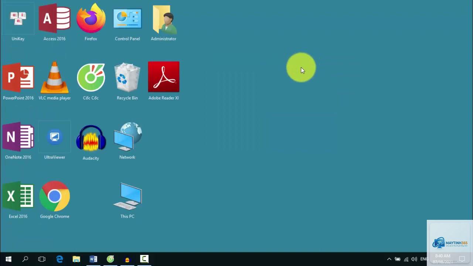This screenshot has width=473, height=266.
Task: Click the VLC media player icon
Action: [x=54, y=81]
